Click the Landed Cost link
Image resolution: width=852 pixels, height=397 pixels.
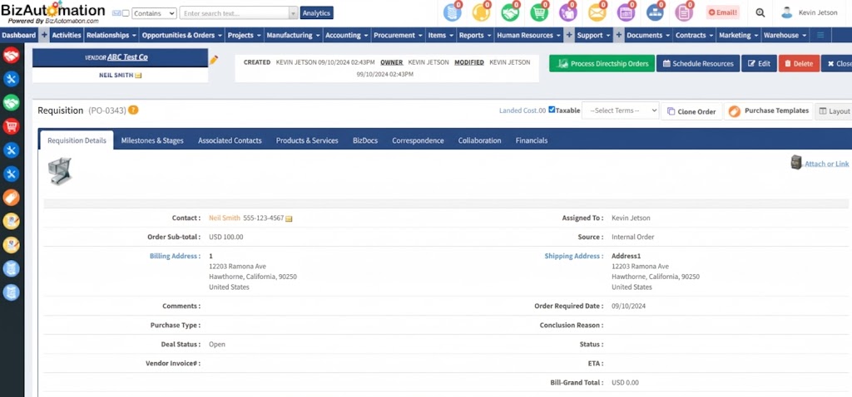(x=523, y=110)
